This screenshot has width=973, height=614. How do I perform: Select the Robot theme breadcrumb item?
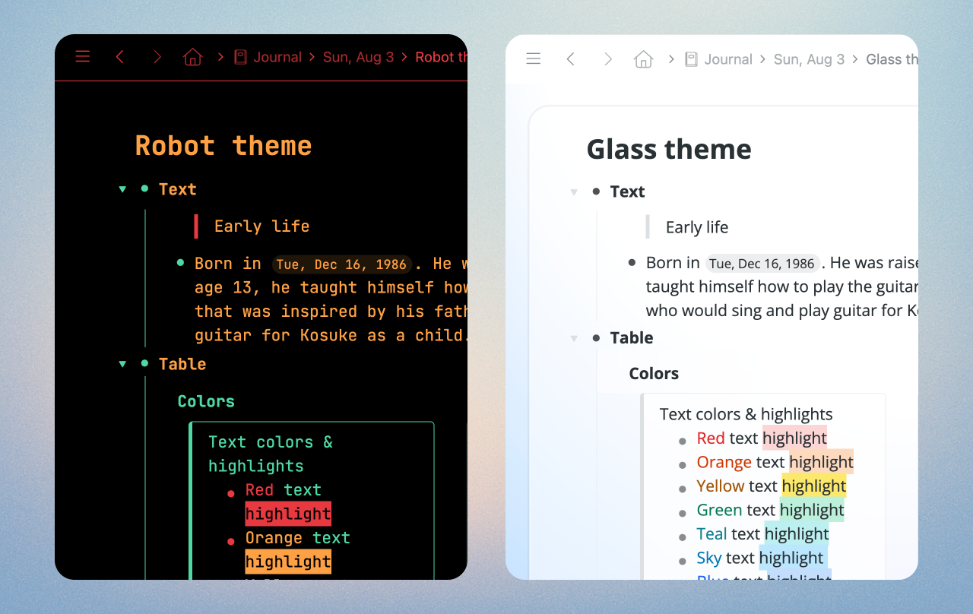tap(441, 56)
